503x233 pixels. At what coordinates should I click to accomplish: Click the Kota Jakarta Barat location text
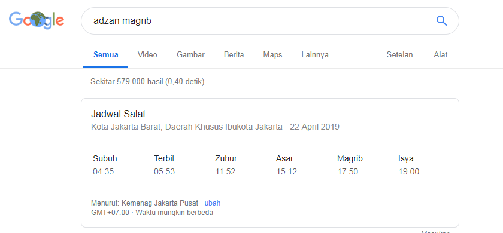click(x=187, y=127)
